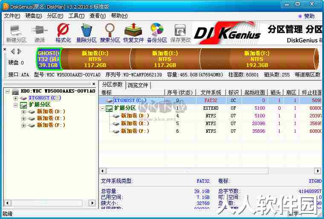
Task: Collapse 扩展分区 node in left tree
Action: (15, 105)
